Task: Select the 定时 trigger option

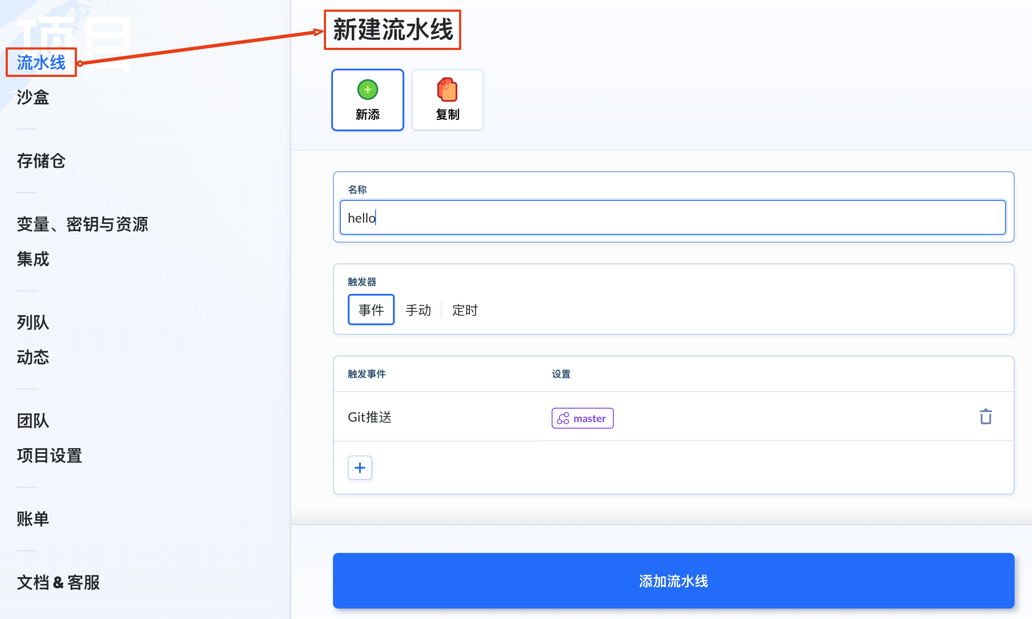Action: click(x=465, y=310)
